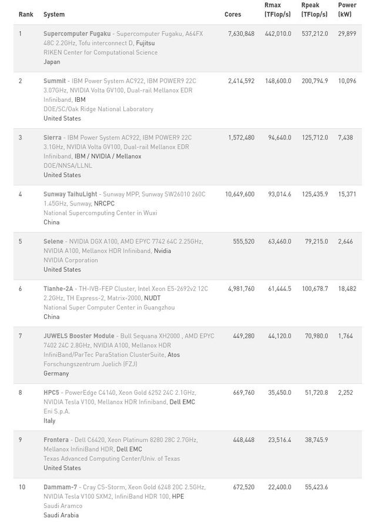Open the Sierra system entry
Viewport: 376px width, 522px height.
point(52,138)
